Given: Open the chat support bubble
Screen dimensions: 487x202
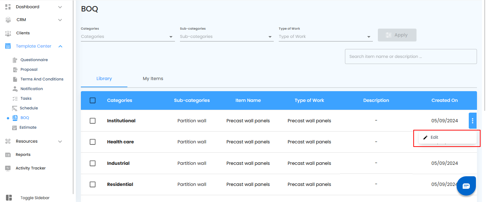Looking at the screenshot, I should pos(466,186).
